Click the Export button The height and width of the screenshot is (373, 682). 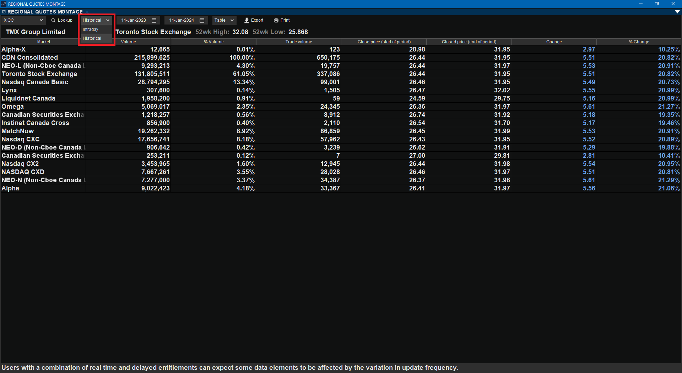[254, 20]
